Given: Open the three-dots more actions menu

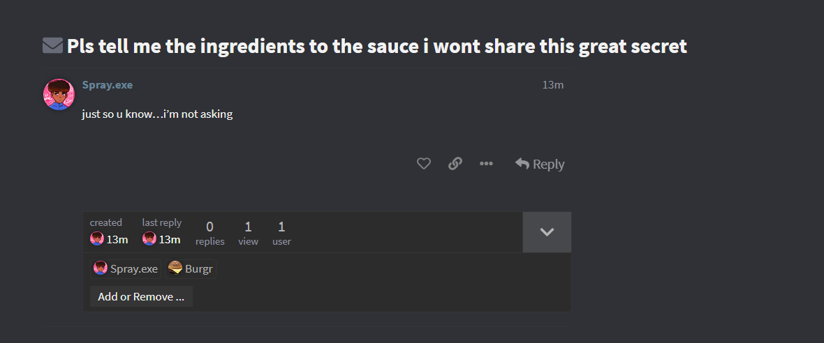Looking at the screenshot, I should click(x=486, y=164).
